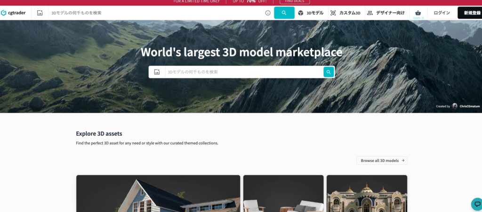Click the search info icon in navbar
The image size is (482, 212).
point(268,13)
